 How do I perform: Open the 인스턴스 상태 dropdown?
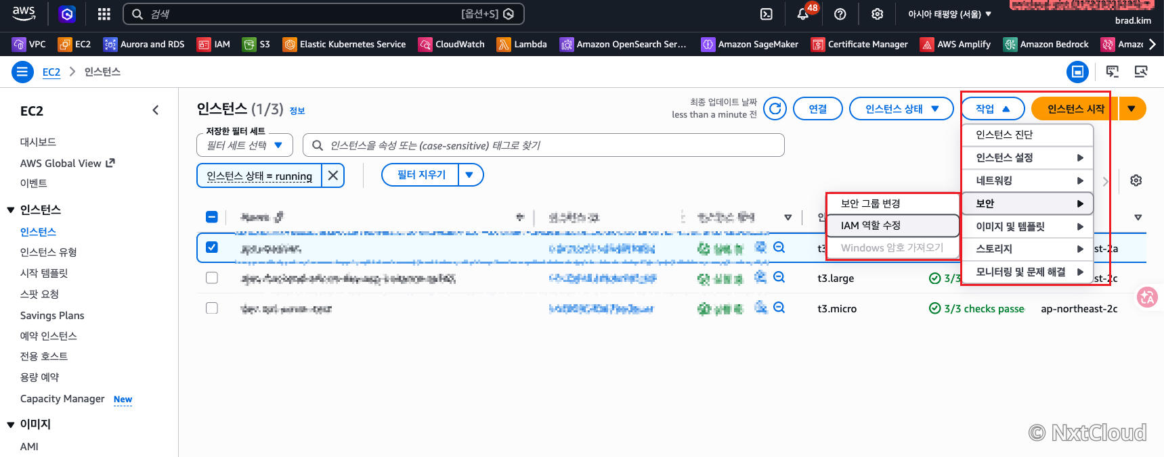point(902,108)
